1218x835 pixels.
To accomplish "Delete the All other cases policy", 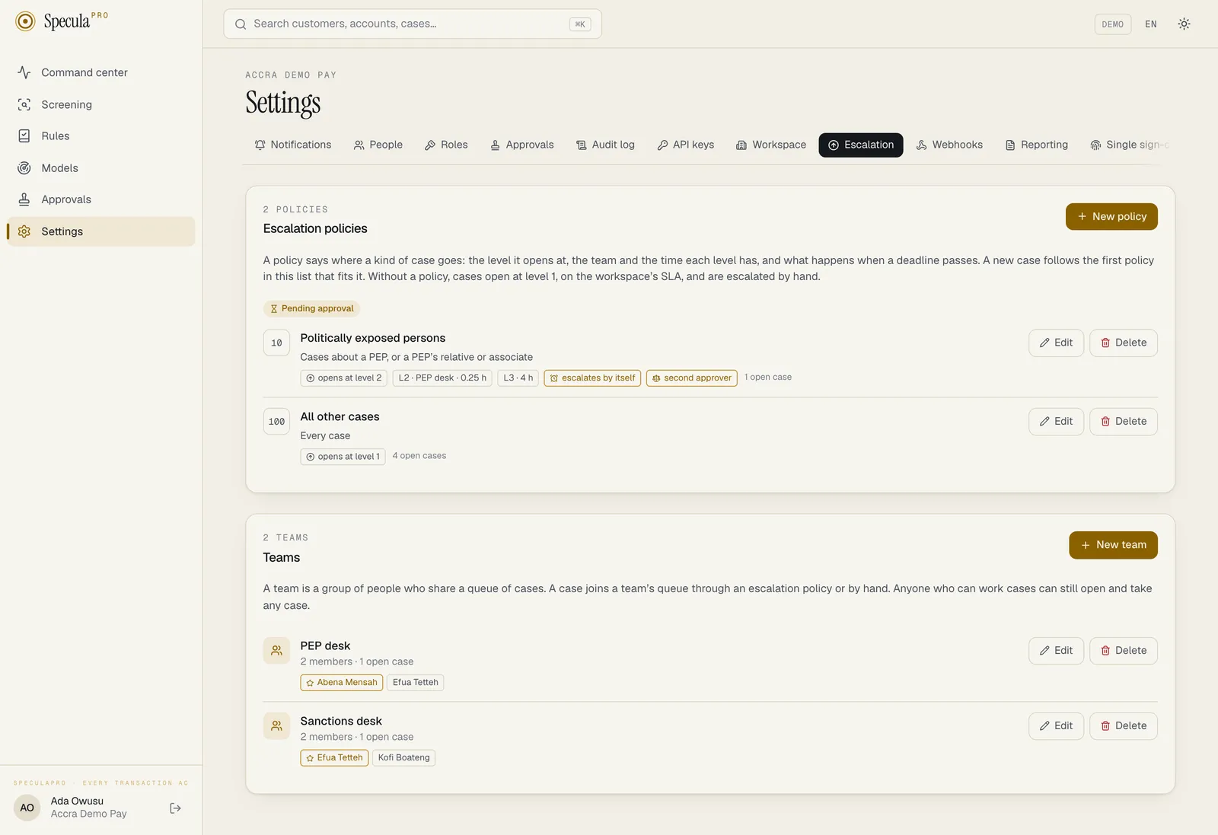I will pyautogui.click(x=1124, y=422).
